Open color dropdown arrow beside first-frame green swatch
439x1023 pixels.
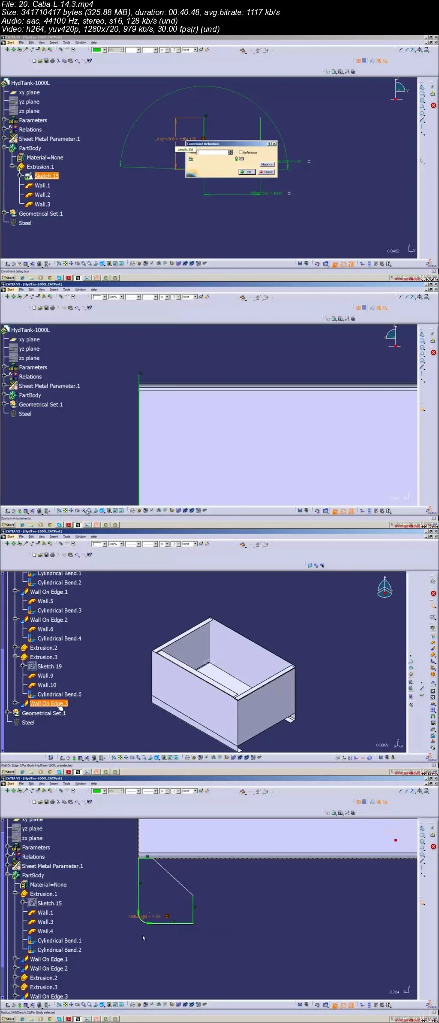point(104,50)
